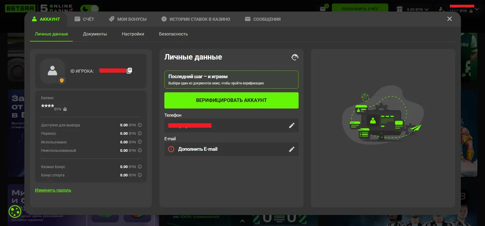Screen dimensions: 485x226
Task: Click the shield badge on avatar
Action: (x=62, y=80)
